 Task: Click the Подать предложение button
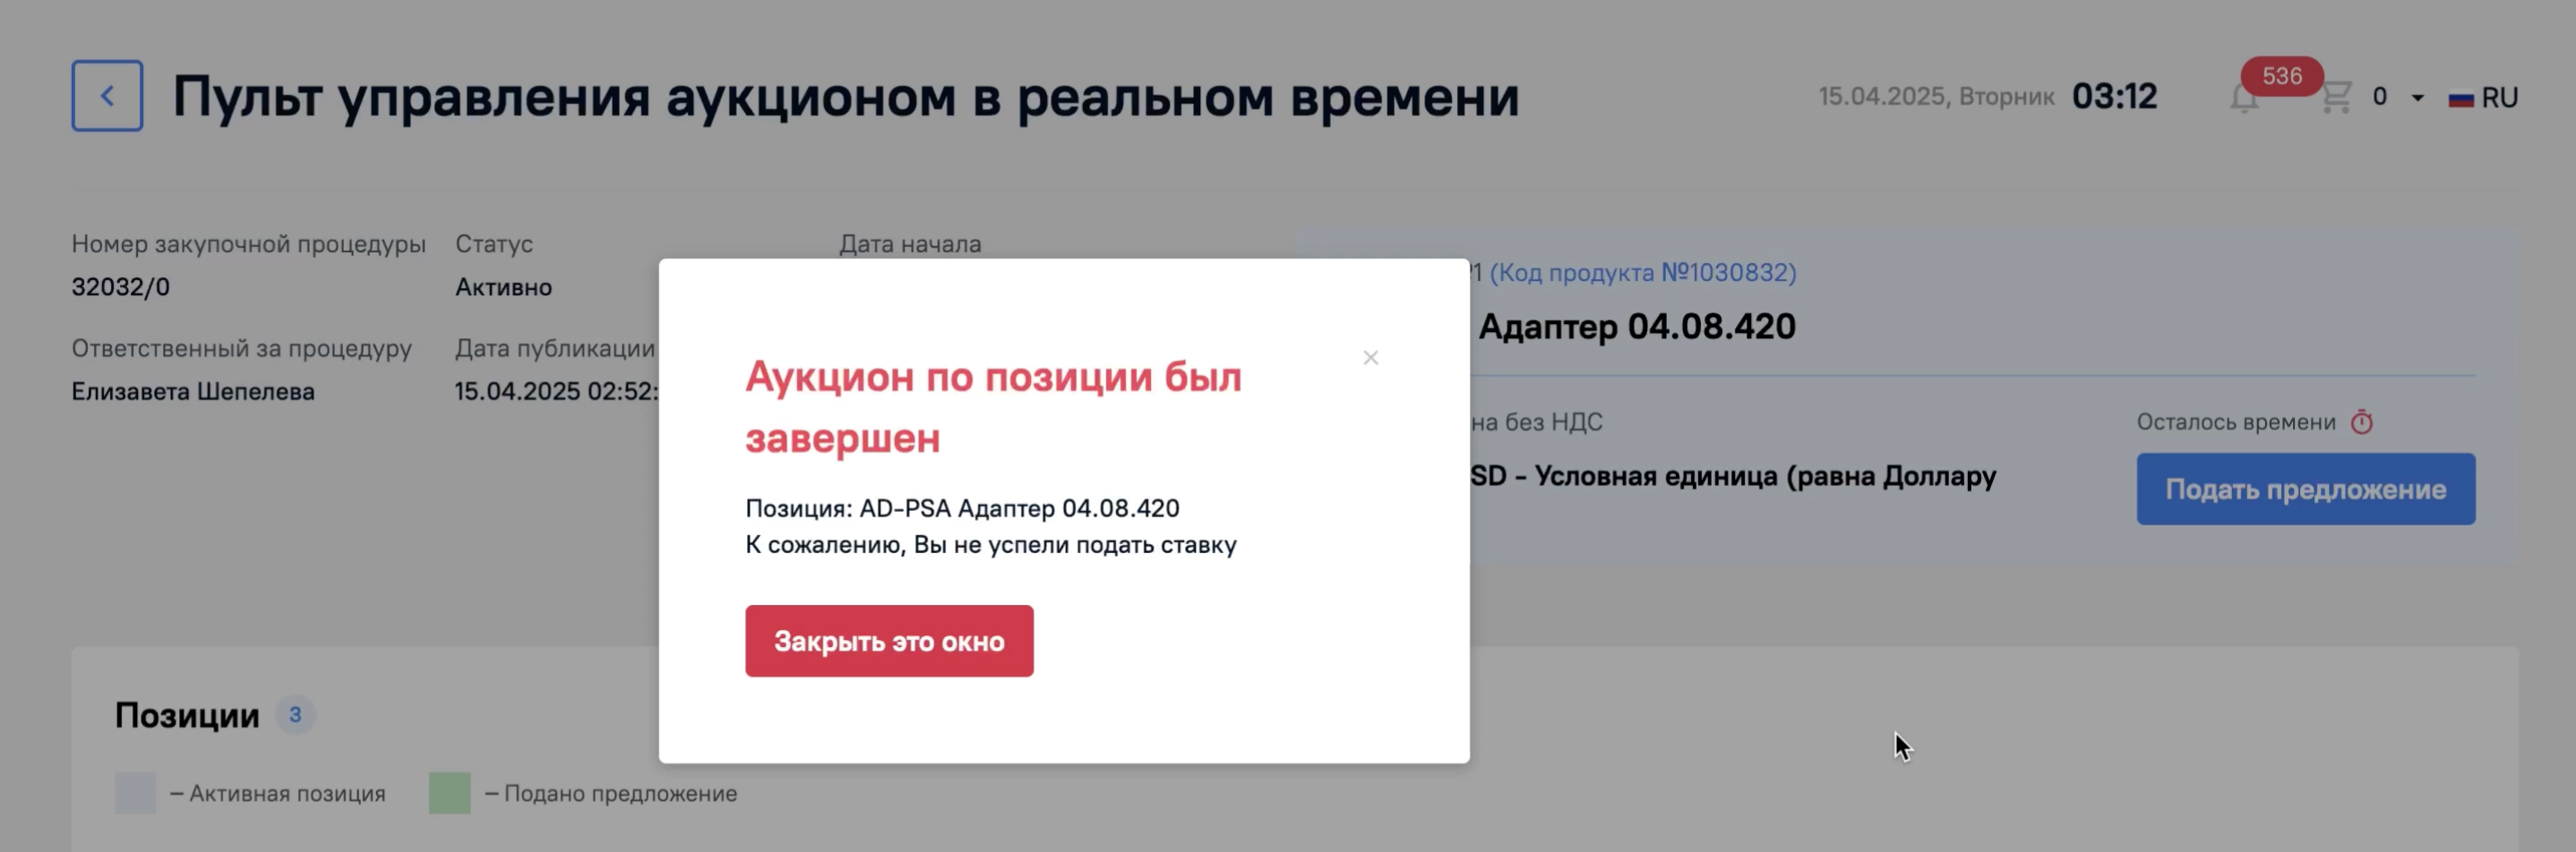pyautogui.click(x=2305, y=490)
